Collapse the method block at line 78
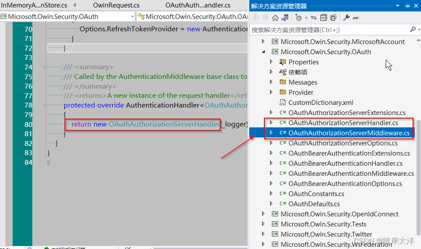This screenshot has height=249, width=421. click(45, 105)
